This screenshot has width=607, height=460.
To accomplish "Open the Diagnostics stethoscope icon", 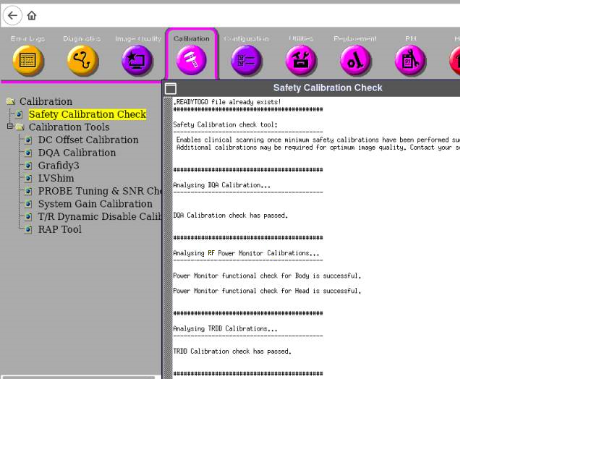I will pos(82,62).
